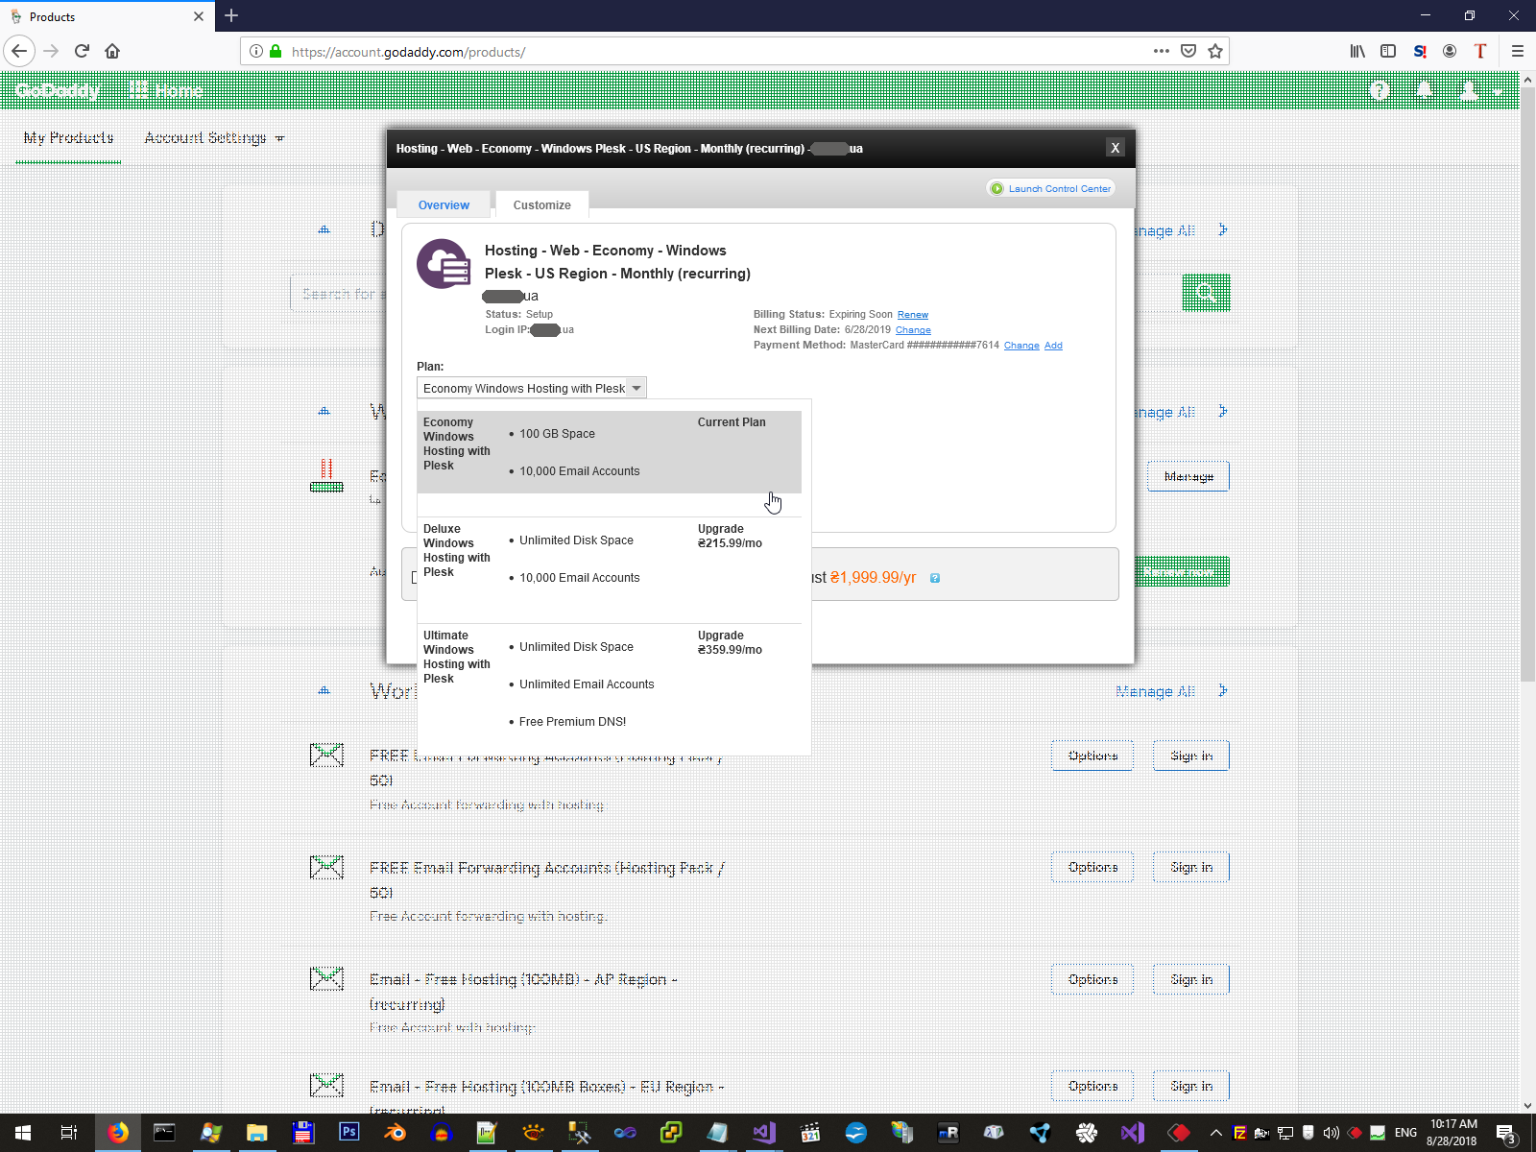The height and width of the screenshot is (1152, 1536).
Task: Click Launch Control Center button
Action: point(1051,189)
